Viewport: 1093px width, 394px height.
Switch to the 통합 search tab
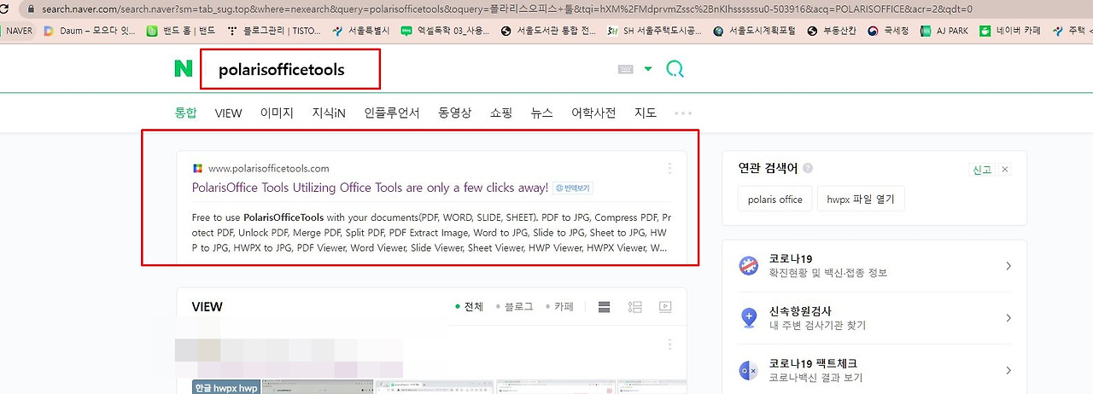[185, 113]
